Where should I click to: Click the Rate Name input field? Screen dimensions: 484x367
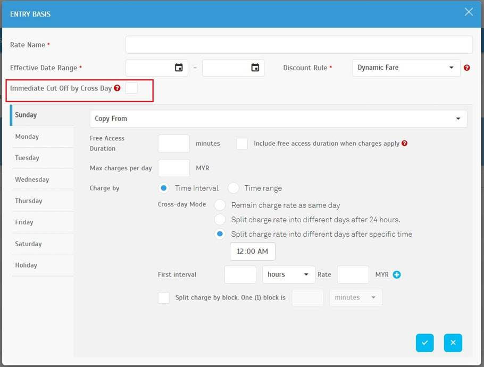(299, 45)
